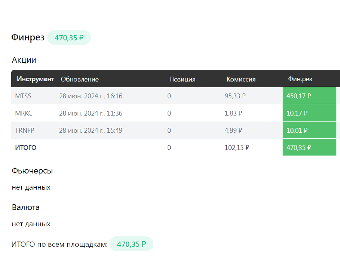Click the 470,35 ₽ badge after ИТОГО по всем площадкам
340x264 pixels.
pos(131,244)
